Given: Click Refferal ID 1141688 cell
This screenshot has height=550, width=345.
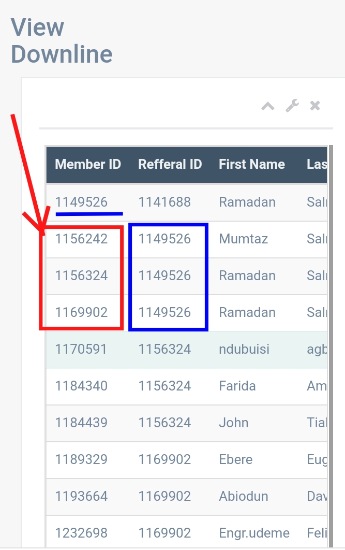Looking at the screenshot, I should click(164, 202).
